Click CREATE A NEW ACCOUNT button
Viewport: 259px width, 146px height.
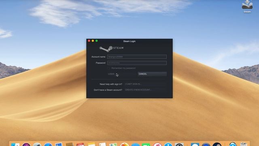(x=145, y=90)
